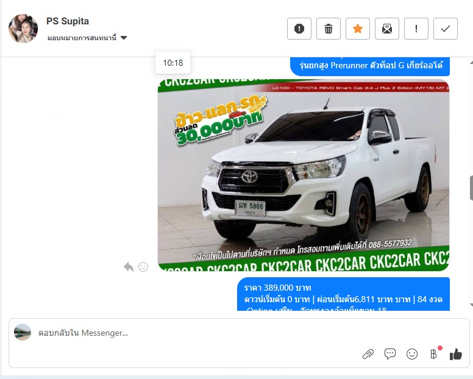Open the assign conversation dropdown arrow
This screenshot has height=379, width=473.
pos(124,38)
